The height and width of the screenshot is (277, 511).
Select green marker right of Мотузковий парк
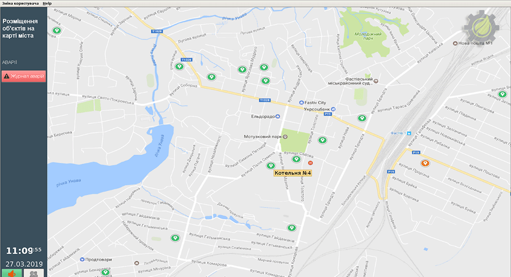[322, 140]
